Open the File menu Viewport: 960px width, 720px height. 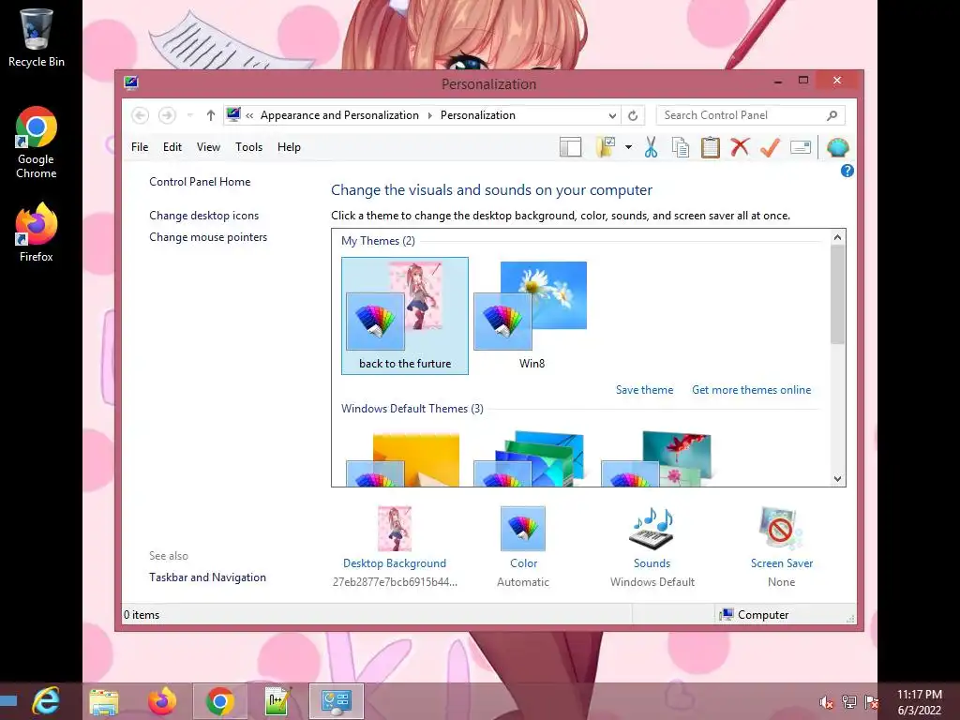(x=140, y=147)
